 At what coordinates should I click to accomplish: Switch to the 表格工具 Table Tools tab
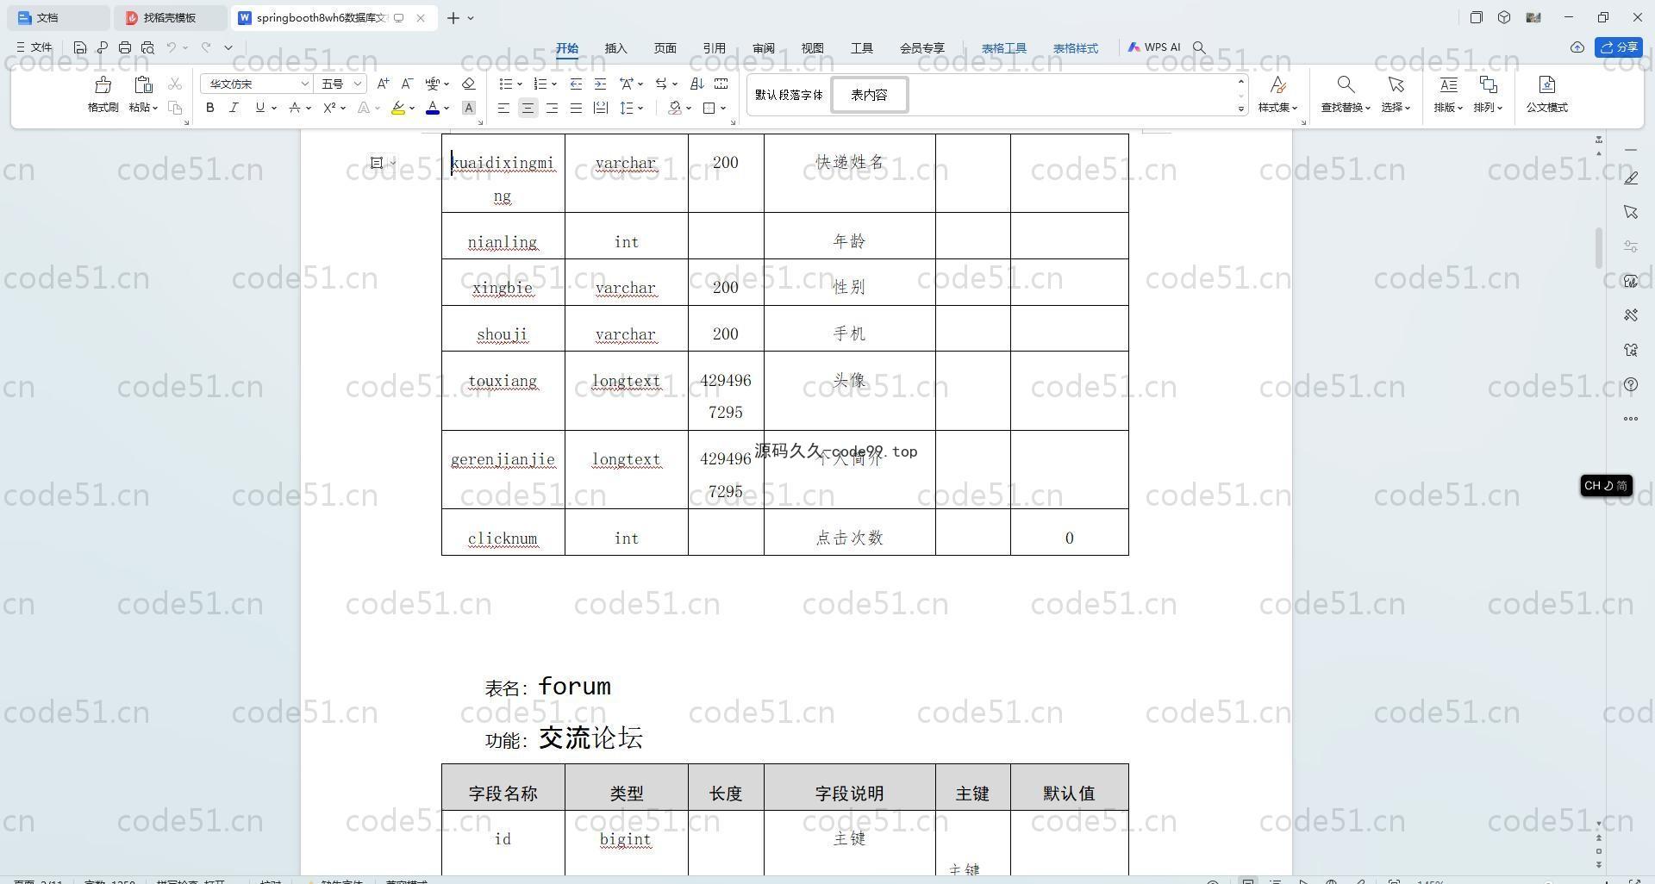1004,48
